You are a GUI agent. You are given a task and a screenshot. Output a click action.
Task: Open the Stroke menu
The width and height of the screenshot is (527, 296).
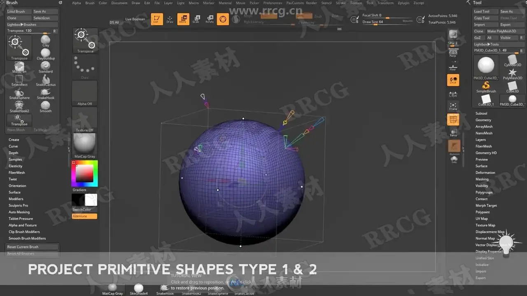click(341, 3)
